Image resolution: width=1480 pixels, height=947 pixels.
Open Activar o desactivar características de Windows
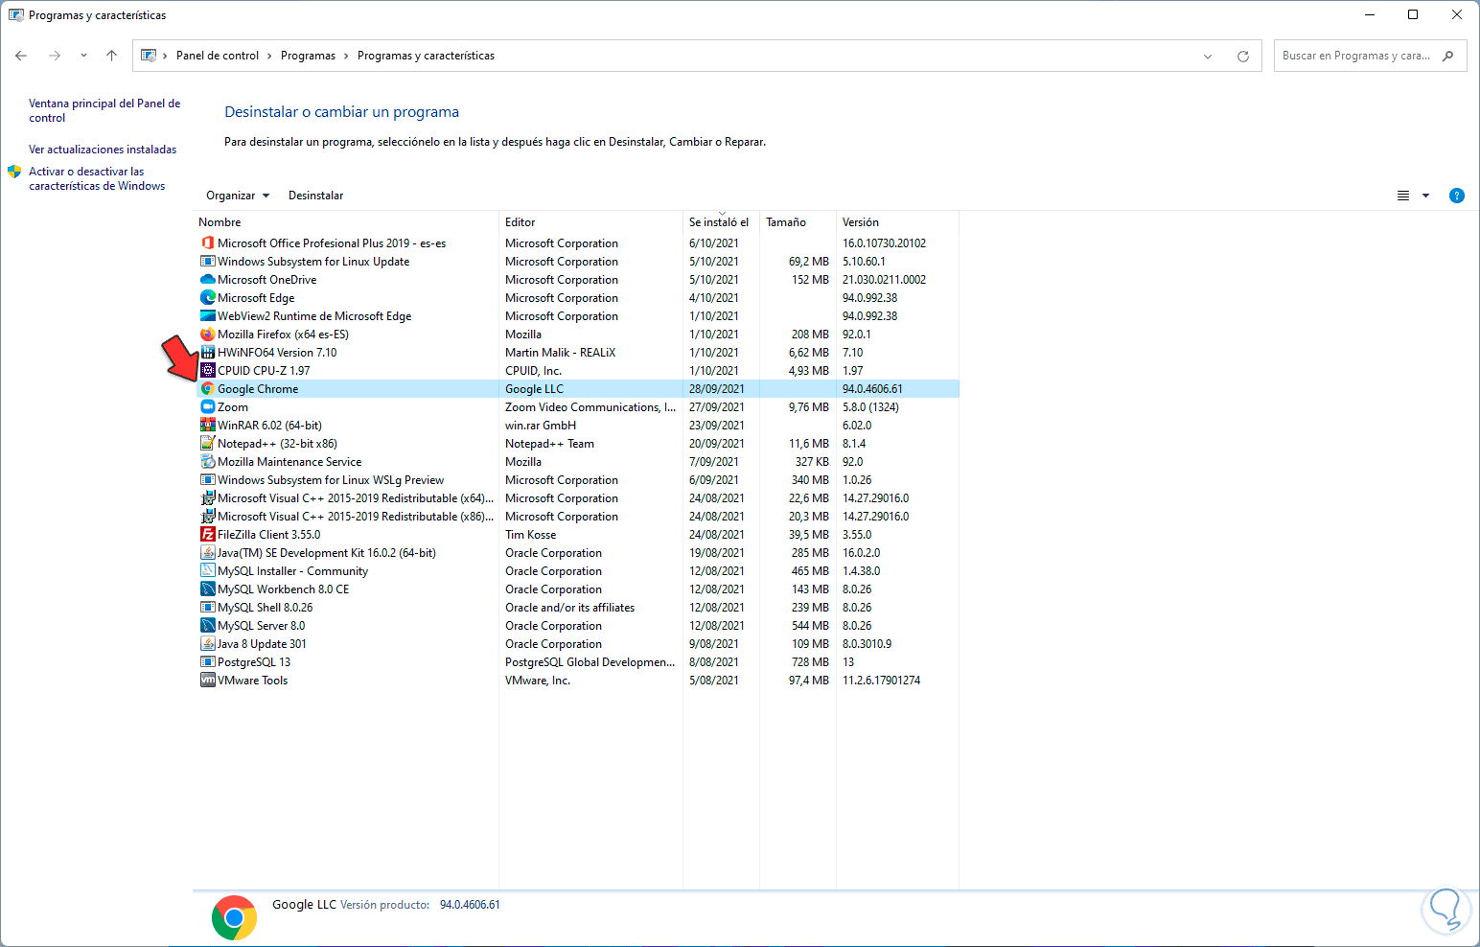[97, 178]
